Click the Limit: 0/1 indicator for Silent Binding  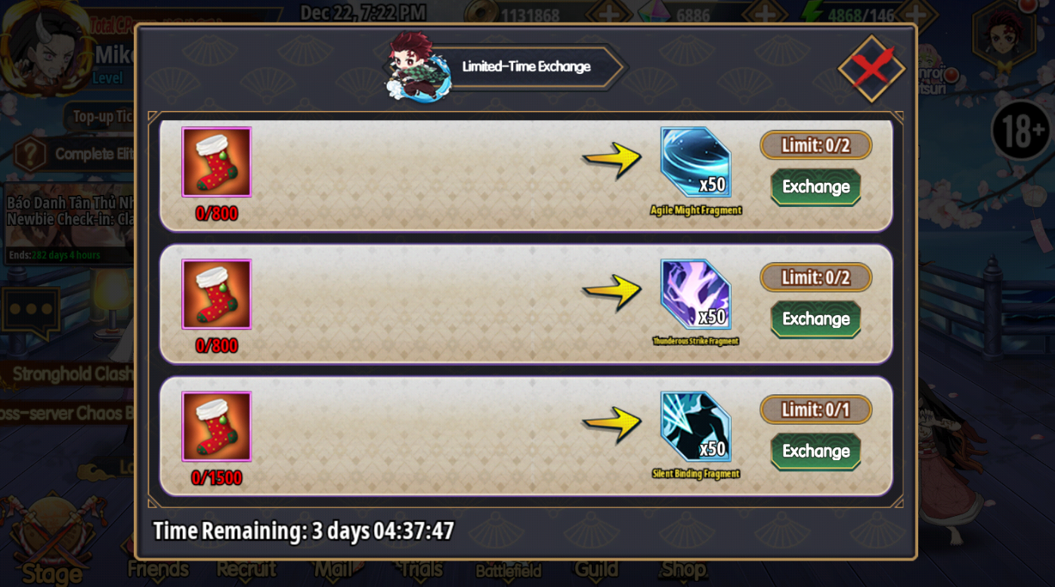[815, 410]
